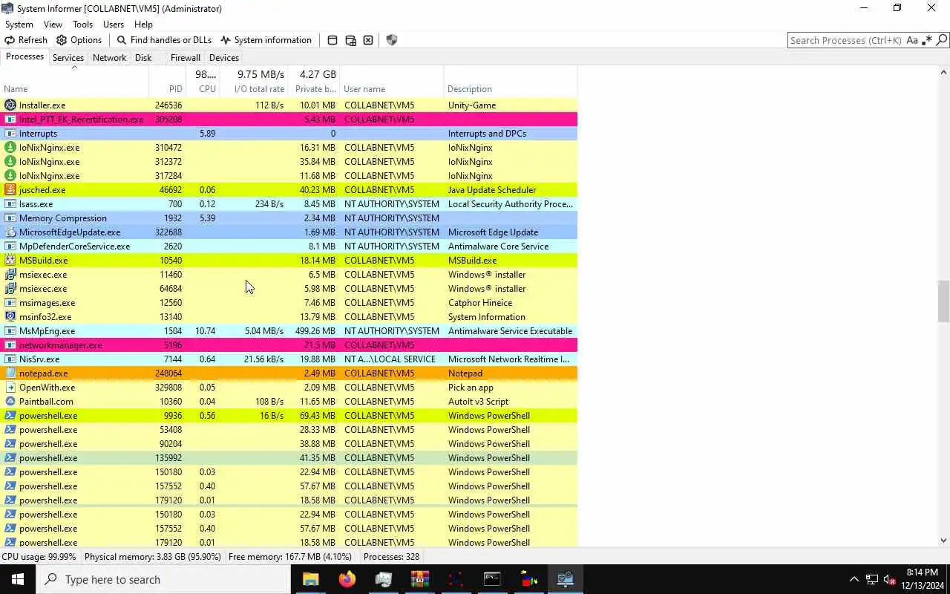
Task: Click the magnifier icon in search box
Action: coord(941,40)
